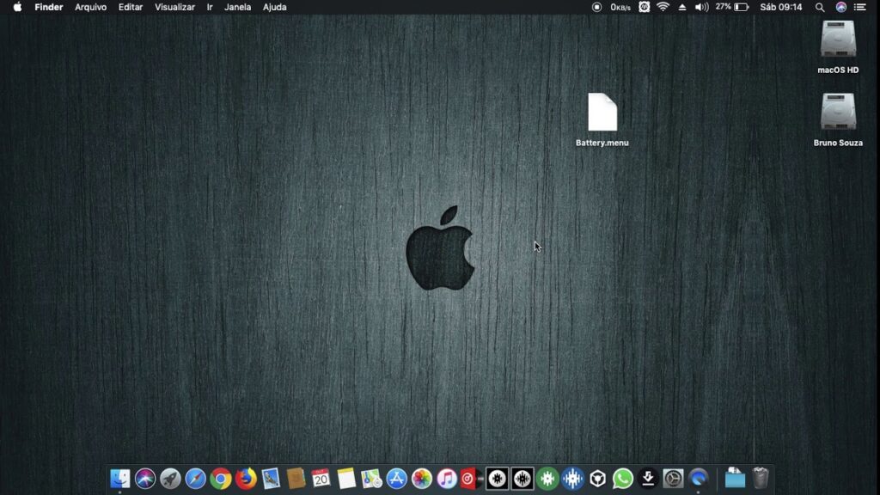Viewport: 880px width, 495px height.
Task: Launch Siri from the Dock
Action: (145, 479)
